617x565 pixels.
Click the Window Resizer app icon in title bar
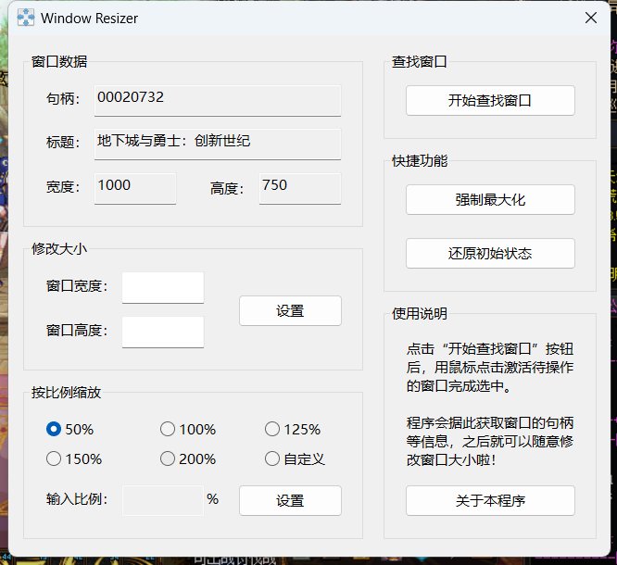(27, 18)
